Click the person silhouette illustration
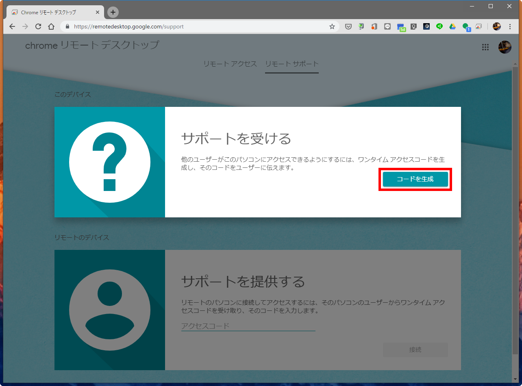Image resolution: width=522 pixels, height=386 pixels. coord(110,310)
